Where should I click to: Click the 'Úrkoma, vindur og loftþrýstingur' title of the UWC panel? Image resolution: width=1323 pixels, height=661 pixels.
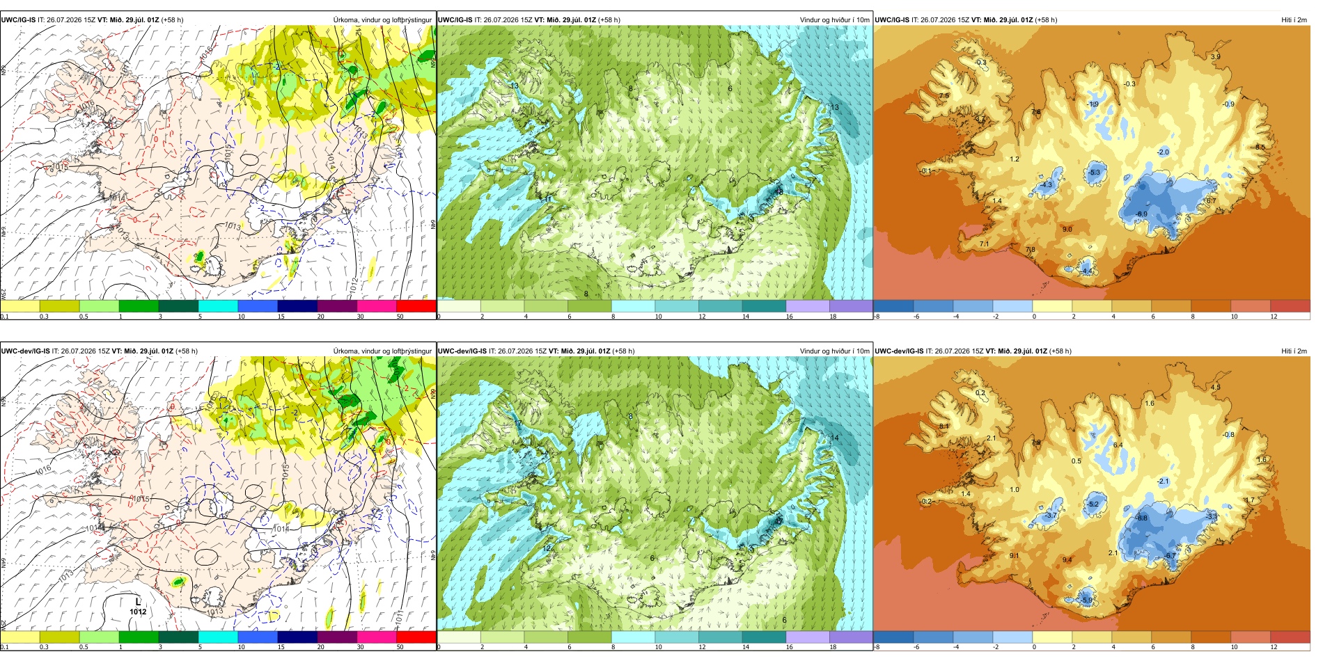(x=382, y=20)
